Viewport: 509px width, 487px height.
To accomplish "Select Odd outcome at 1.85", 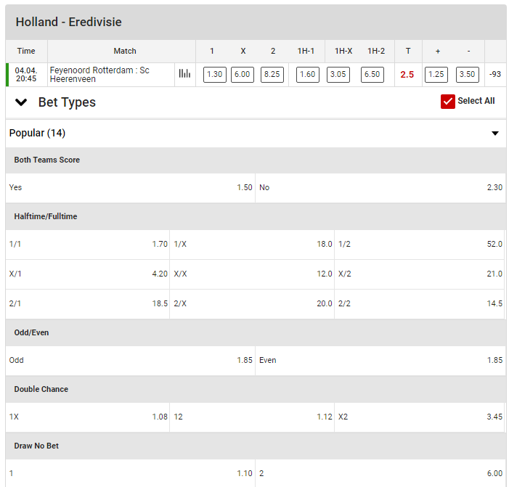I will pyautogui.click(x=131, y=360).
